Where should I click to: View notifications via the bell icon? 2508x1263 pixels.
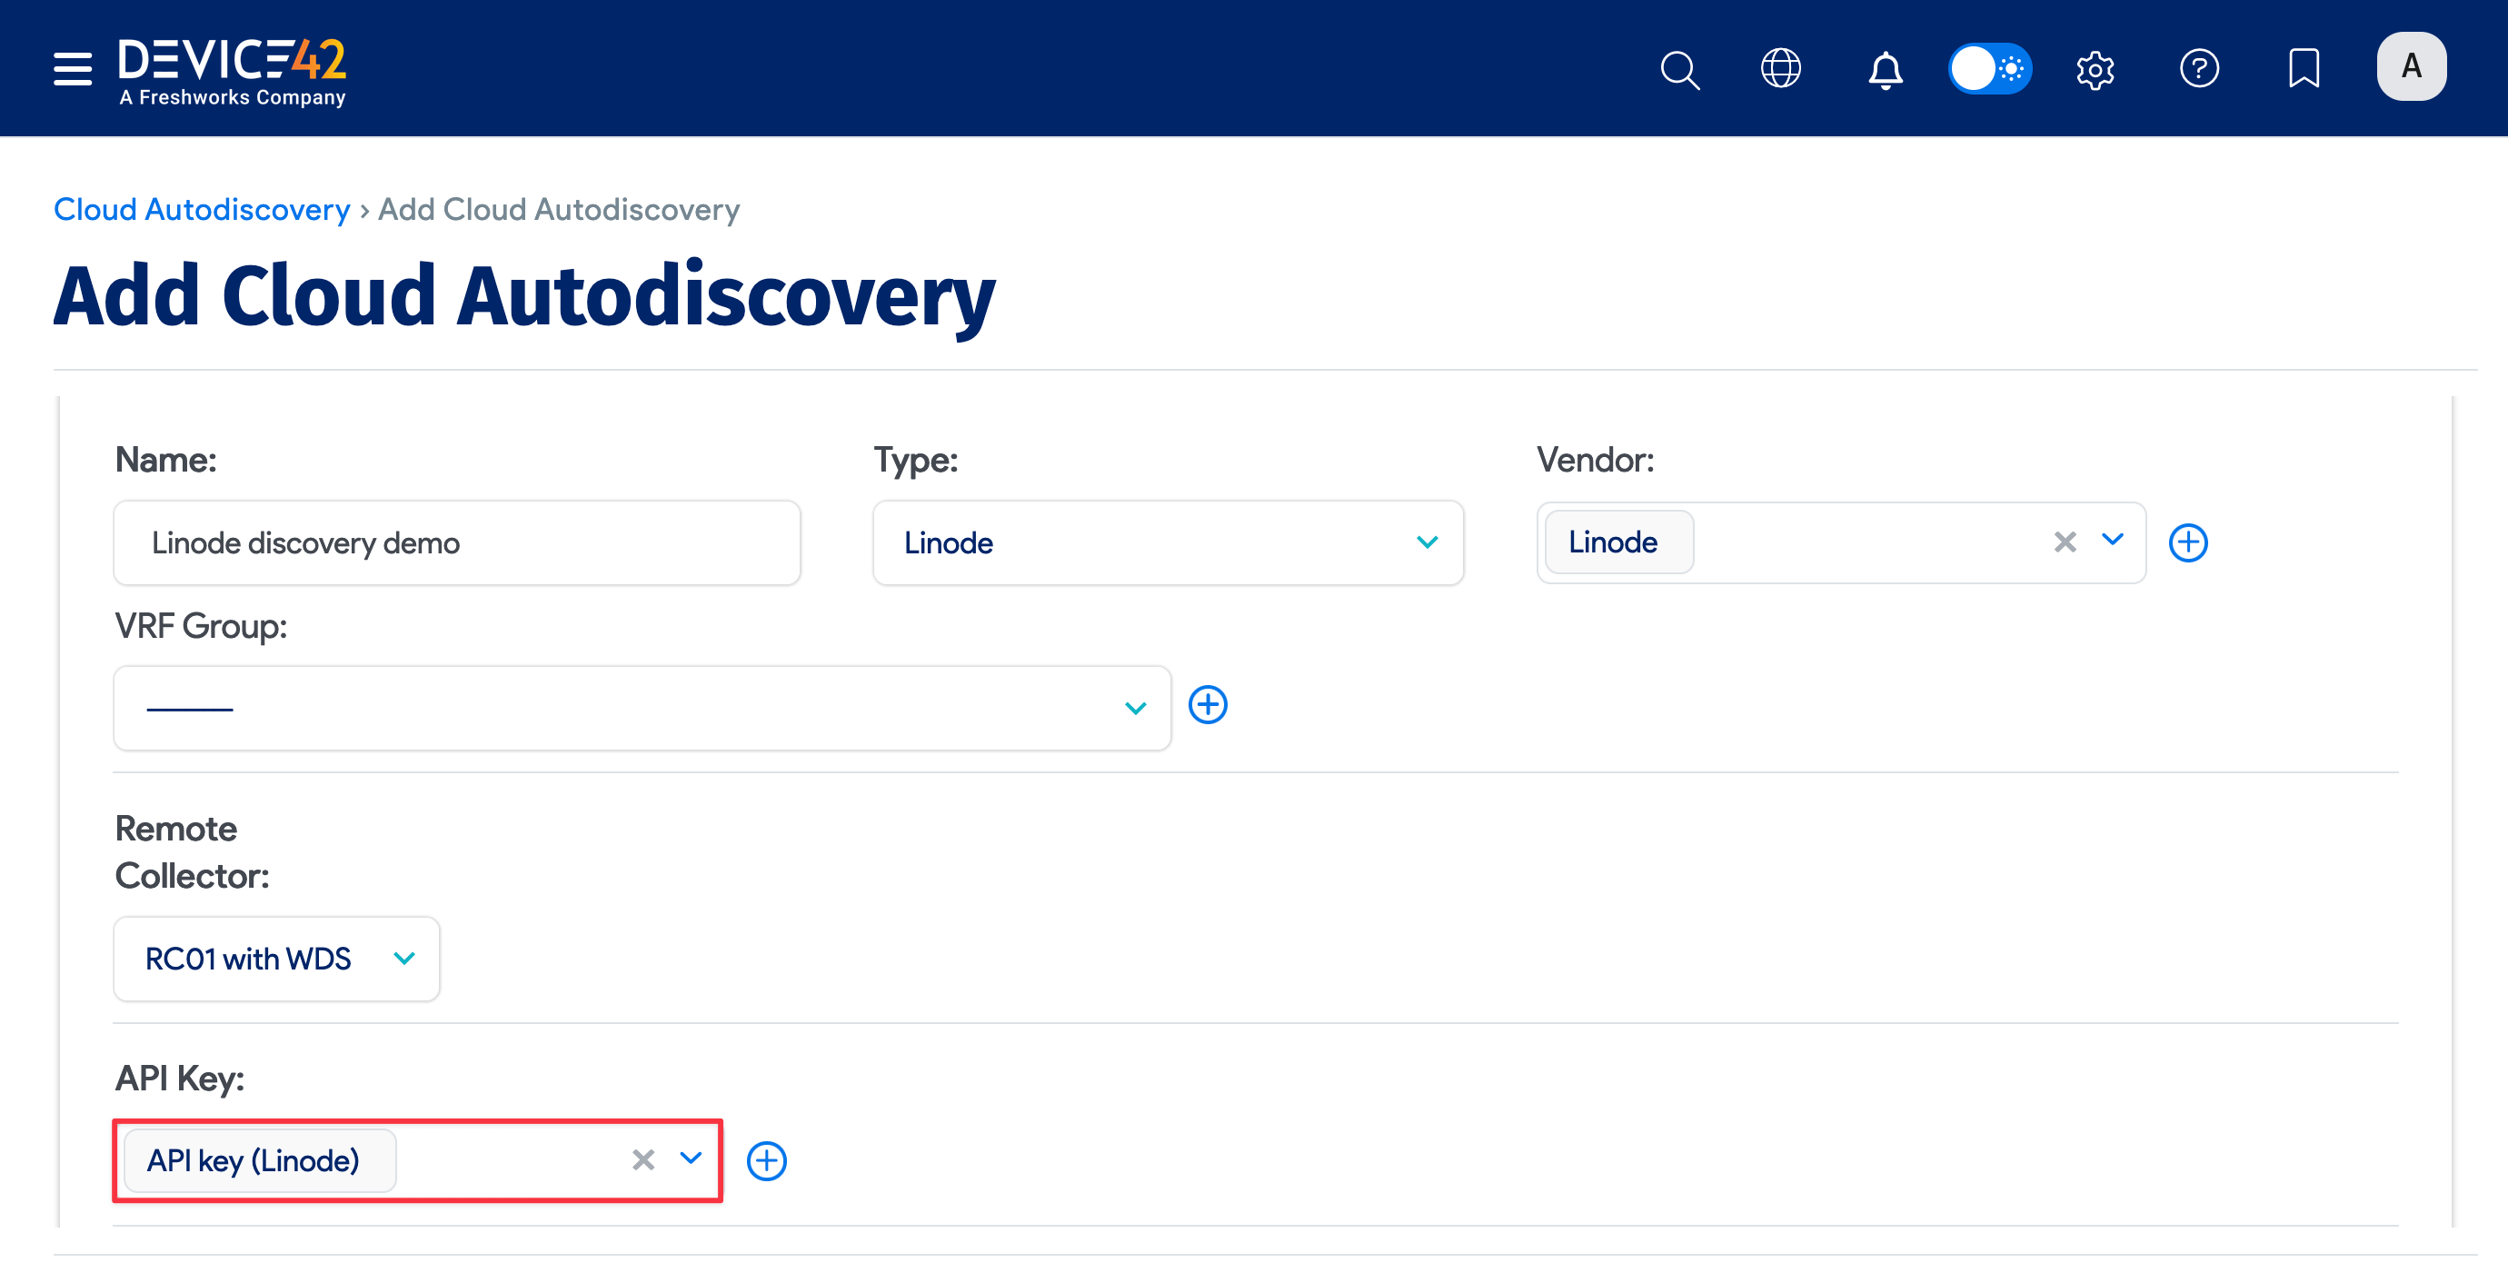1885,69
